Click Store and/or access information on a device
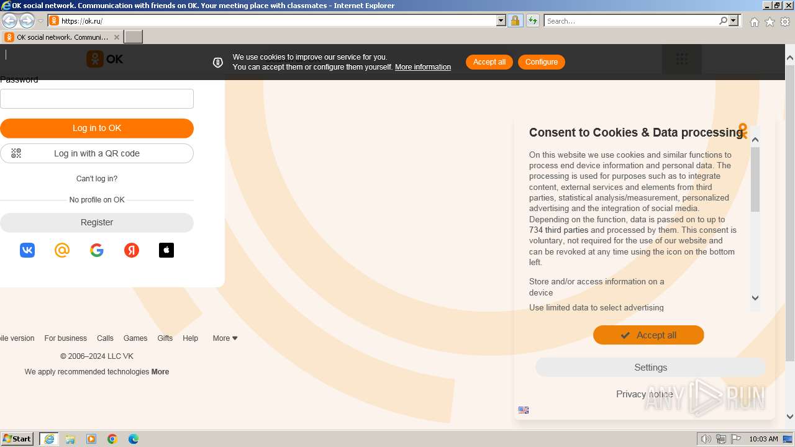The height and width of the screenshot is (447, 795). click(x=596, y=287)
